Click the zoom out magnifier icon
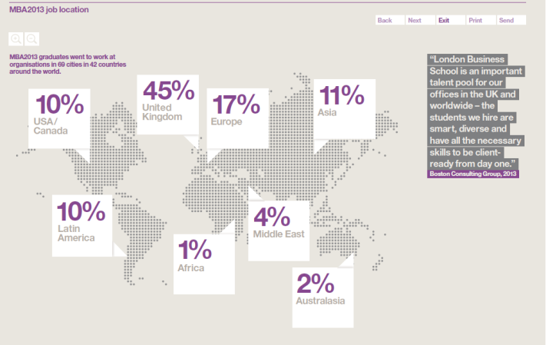Image resolution: width=546 pixels, height=345 pixels. pos(31,38)
